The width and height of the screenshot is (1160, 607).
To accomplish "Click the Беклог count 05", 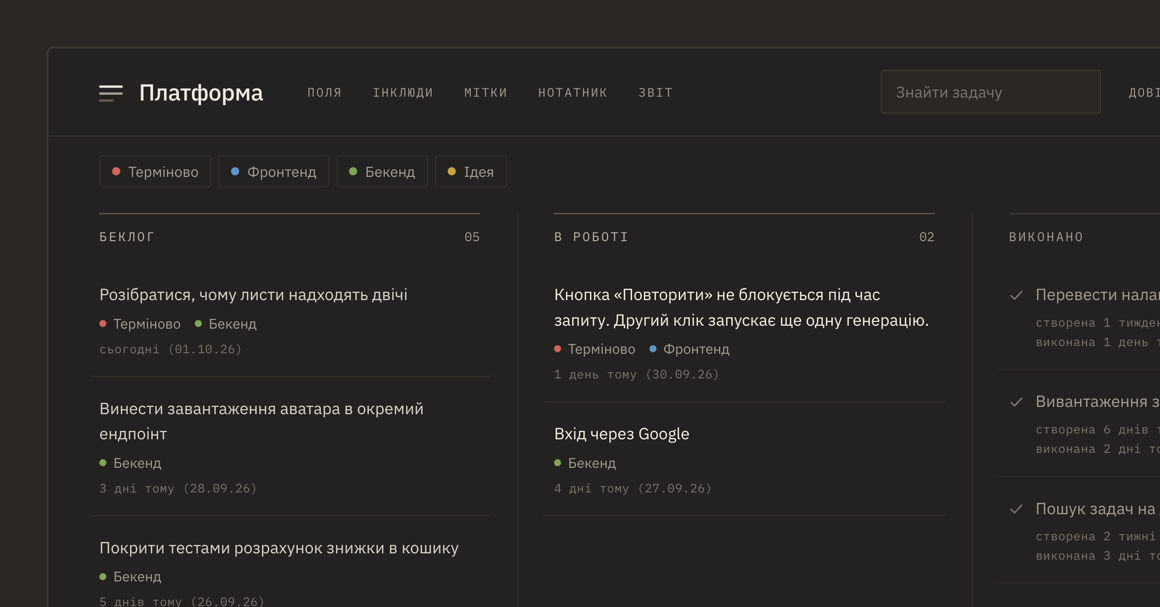I will [472, 237].
